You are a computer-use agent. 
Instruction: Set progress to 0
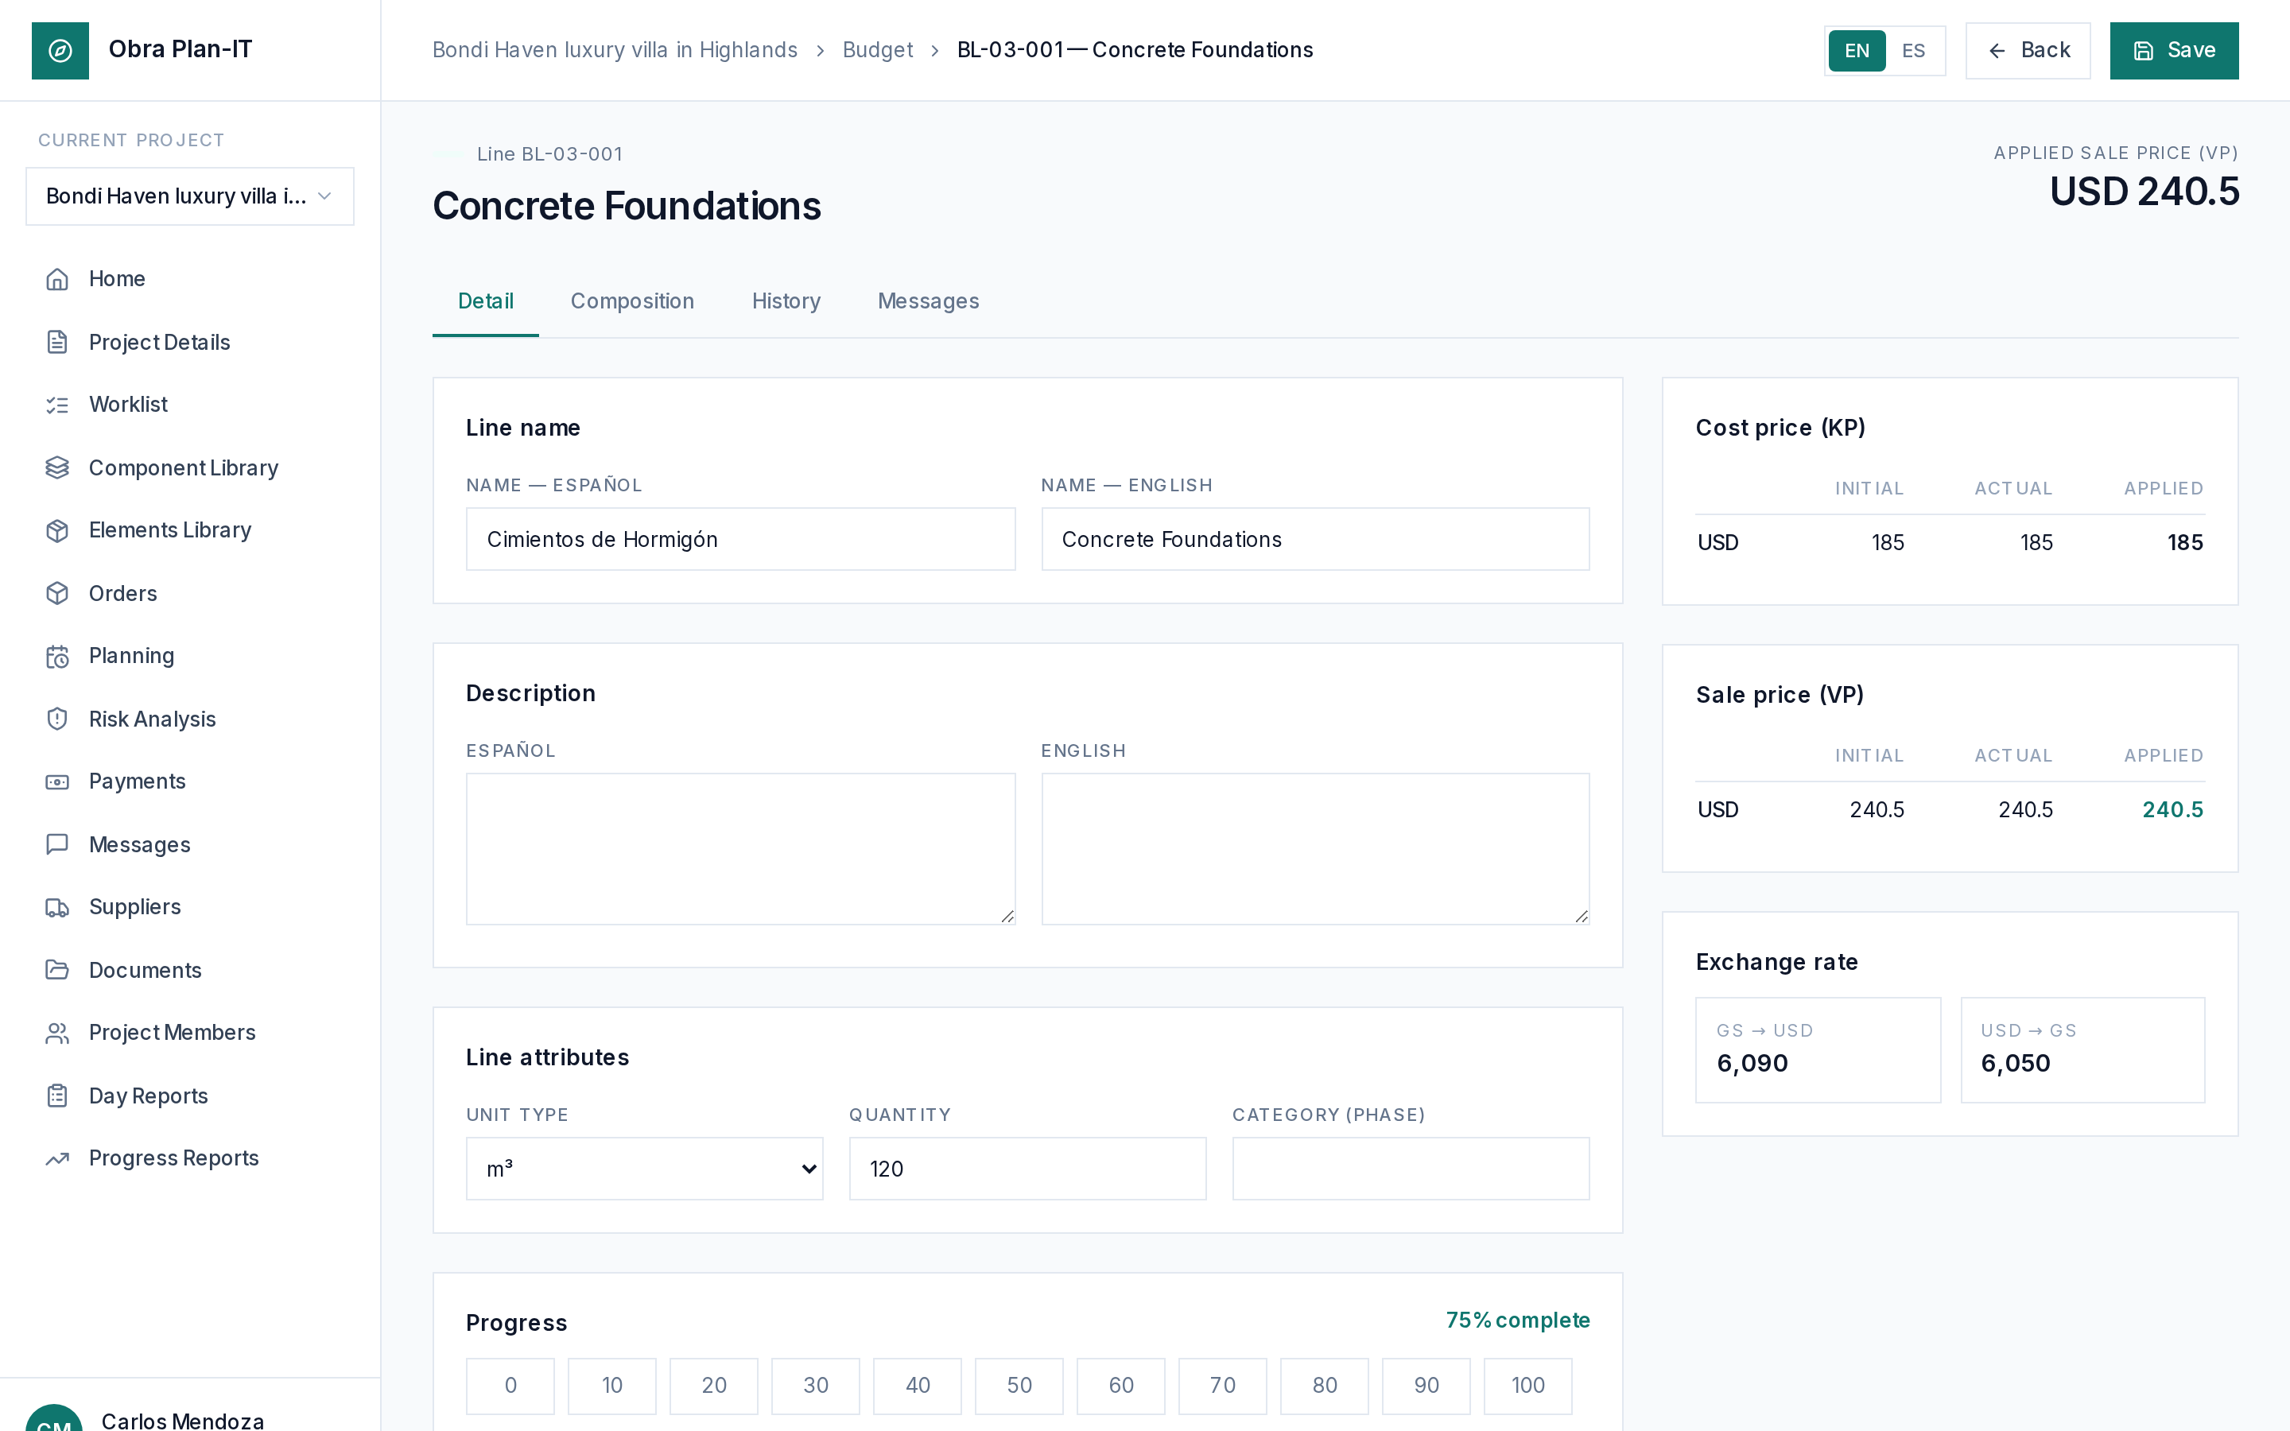(x=510, y=1386)
